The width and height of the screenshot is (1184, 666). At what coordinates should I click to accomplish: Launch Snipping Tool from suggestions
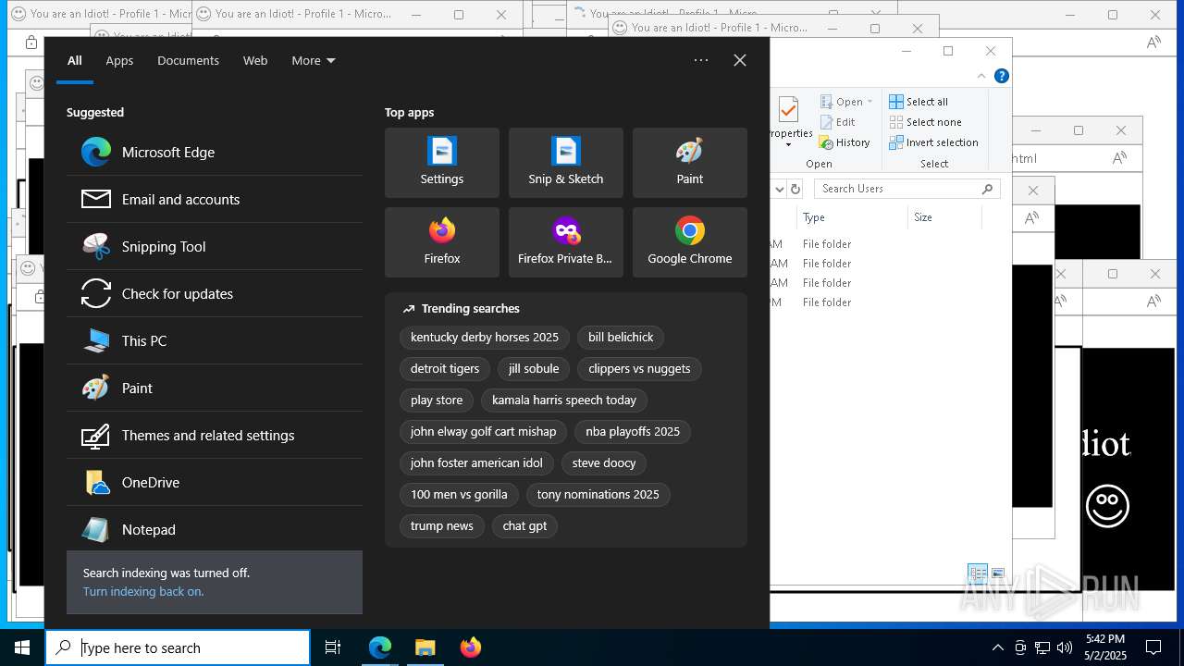(215, 246)
